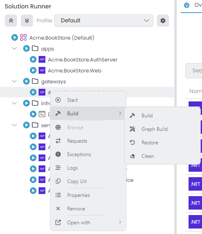Run Acme.BookStore.AuthServer with its play icon
This screenshot has height=234, width=202.
(33, 59)
